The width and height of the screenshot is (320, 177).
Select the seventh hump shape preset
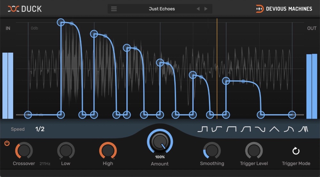coord(289,129)
